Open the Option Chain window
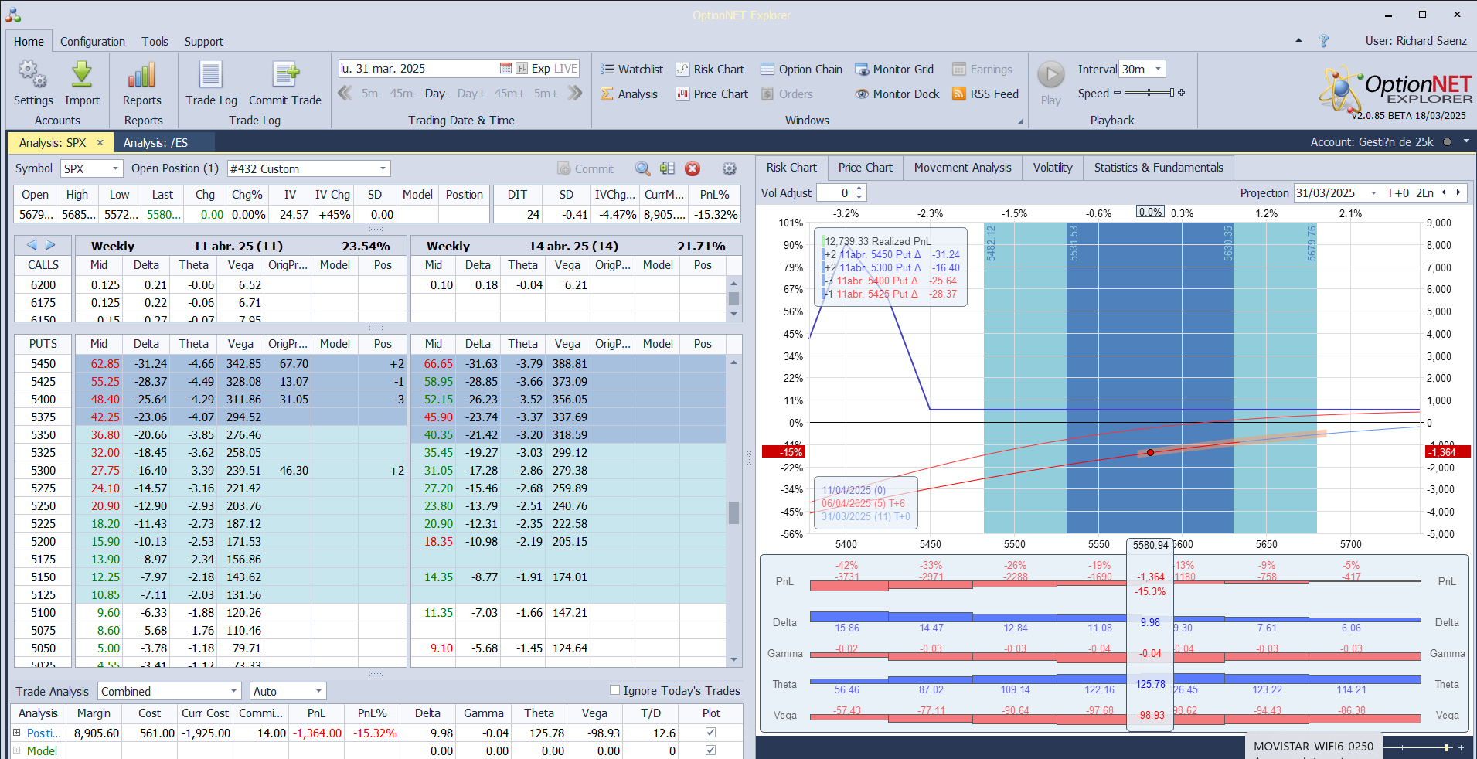 click(801, 69)
